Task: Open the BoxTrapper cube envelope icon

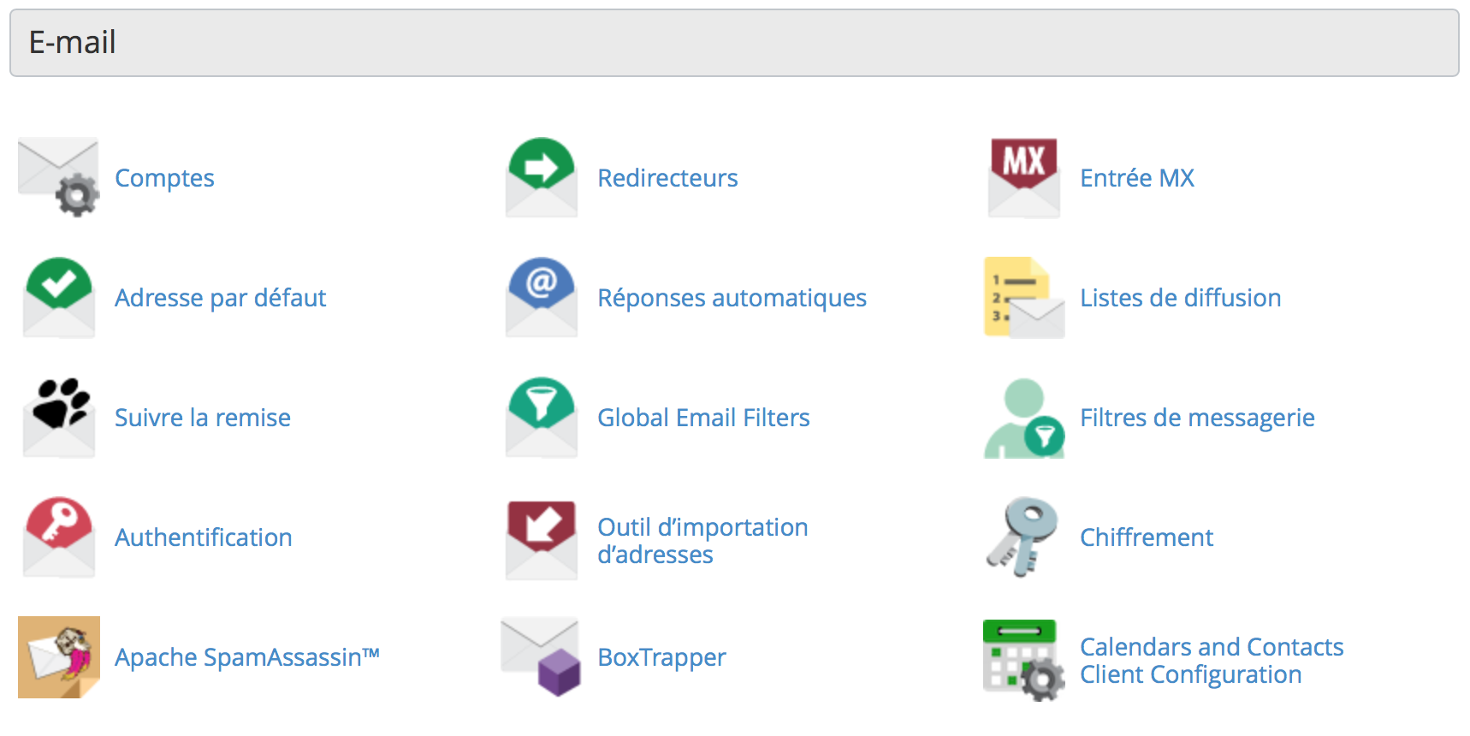Action: click(x=541, y=656)
